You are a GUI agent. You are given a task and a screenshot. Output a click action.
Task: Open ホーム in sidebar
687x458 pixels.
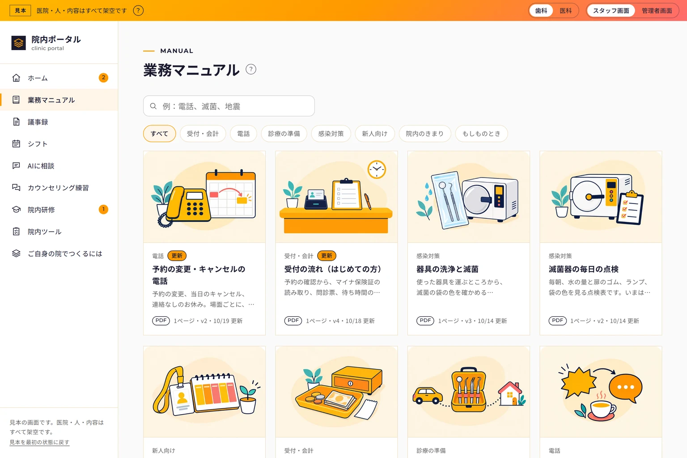[59, 78]
